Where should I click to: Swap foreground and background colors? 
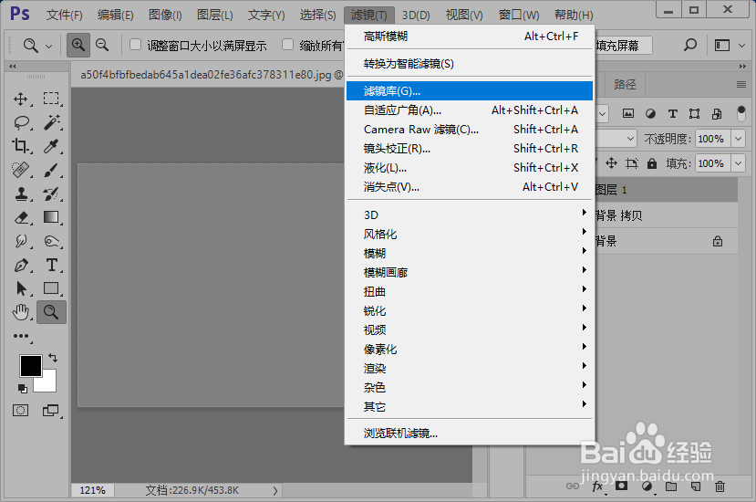coord(53,358)
